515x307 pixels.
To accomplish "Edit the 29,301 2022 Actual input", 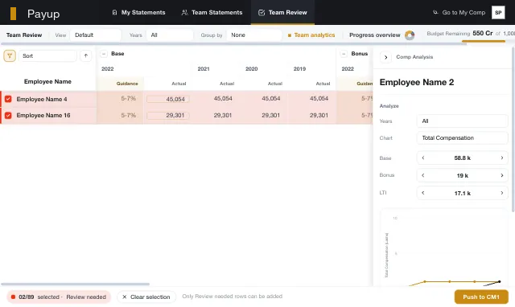I will (168, 116).
